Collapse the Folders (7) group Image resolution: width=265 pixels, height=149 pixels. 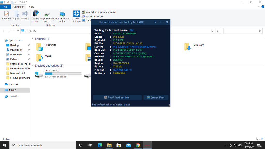tap(33, 39)
